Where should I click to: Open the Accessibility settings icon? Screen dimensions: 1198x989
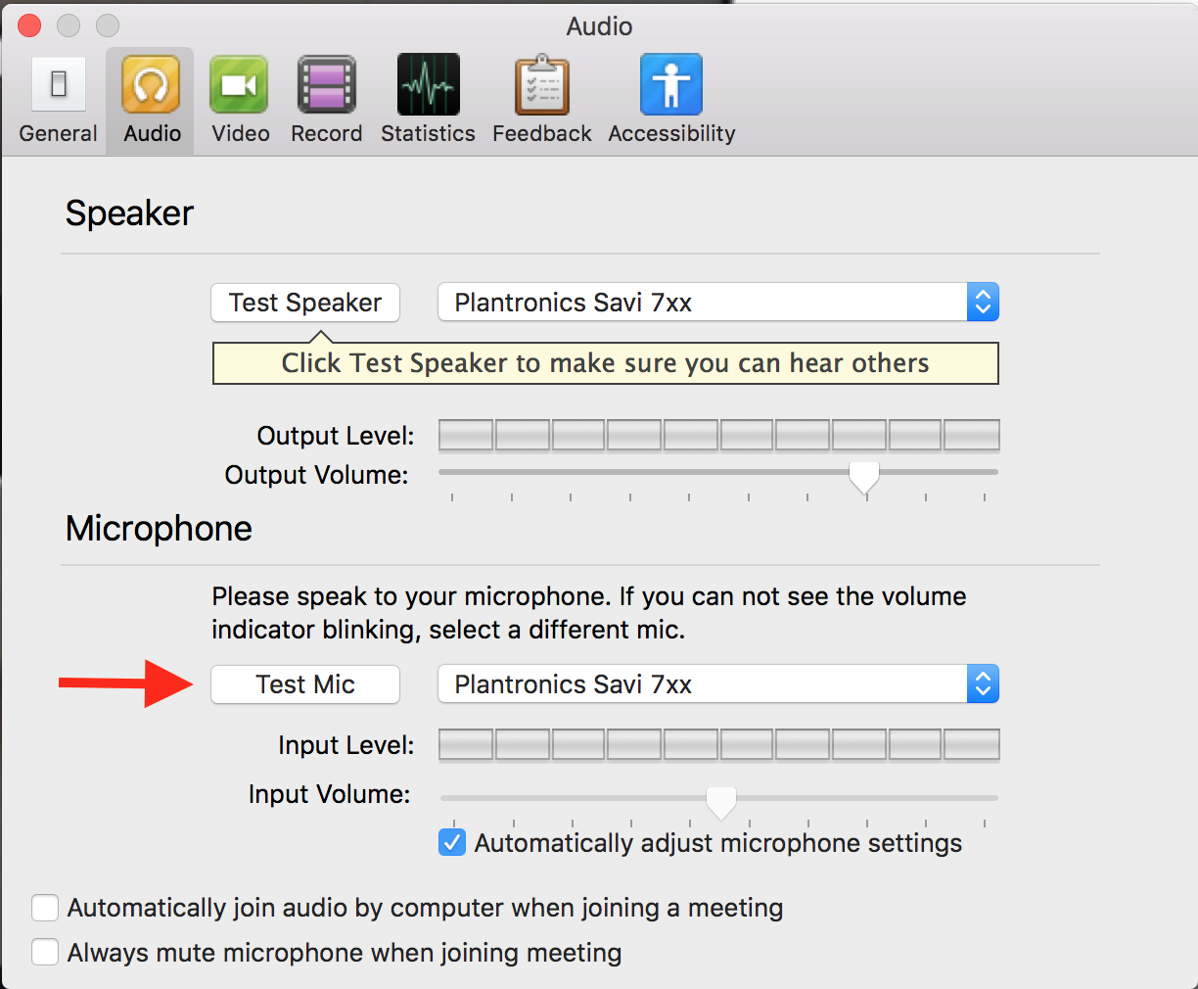point(671,85)
